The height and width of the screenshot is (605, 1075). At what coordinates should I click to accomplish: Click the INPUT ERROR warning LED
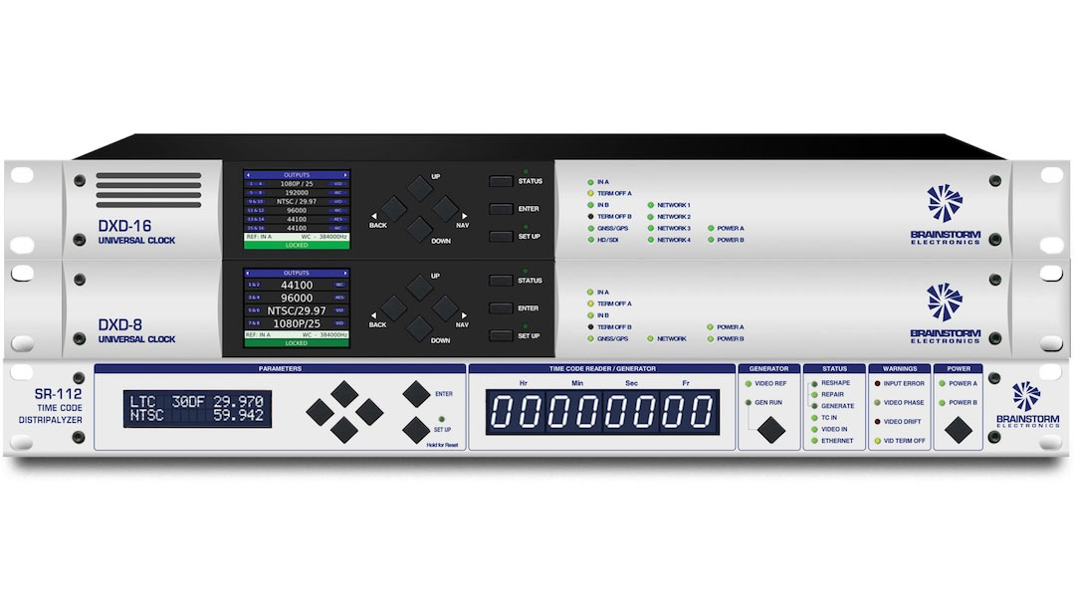(x=877, y=384)
